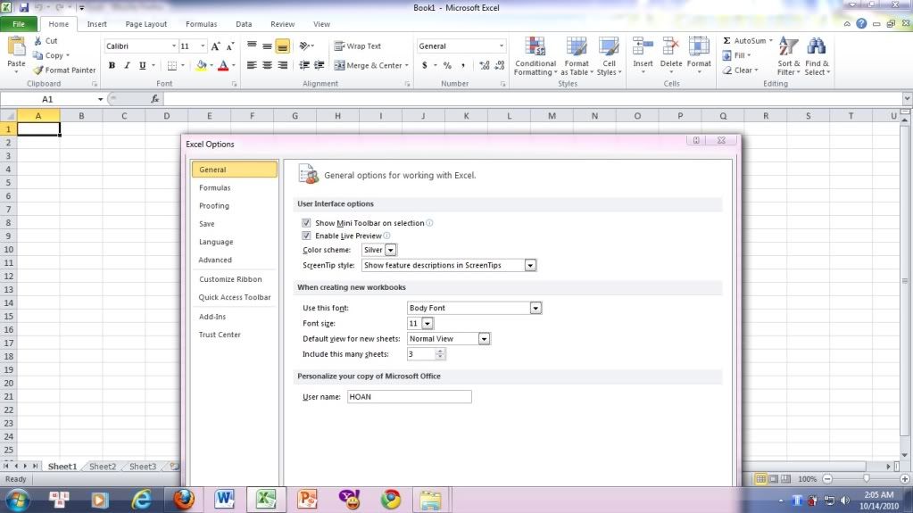Screen dimensions: 913x513
Task: Uncheck Show Mini Toolbar on selection
Action: click(306, 223)
